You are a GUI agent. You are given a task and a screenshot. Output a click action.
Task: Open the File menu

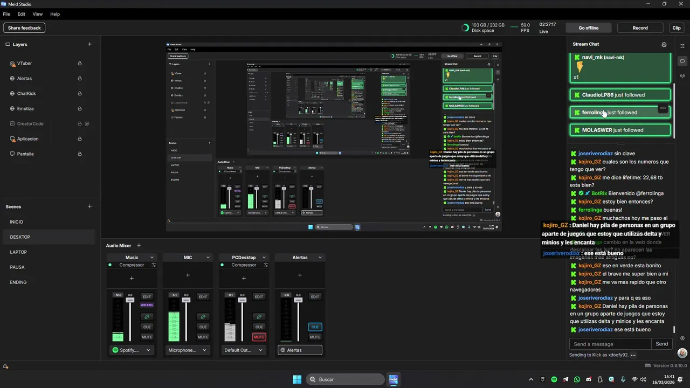point(6,14)
